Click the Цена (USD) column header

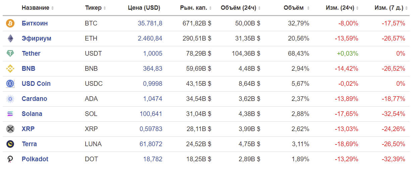pyautogui.click(x=144, y=8)
